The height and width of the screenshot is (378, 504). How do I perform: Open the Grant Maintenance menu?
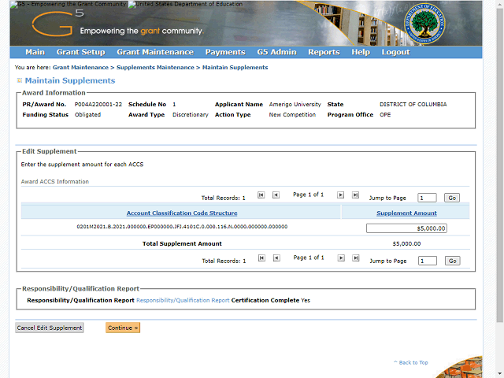(154, 52)
